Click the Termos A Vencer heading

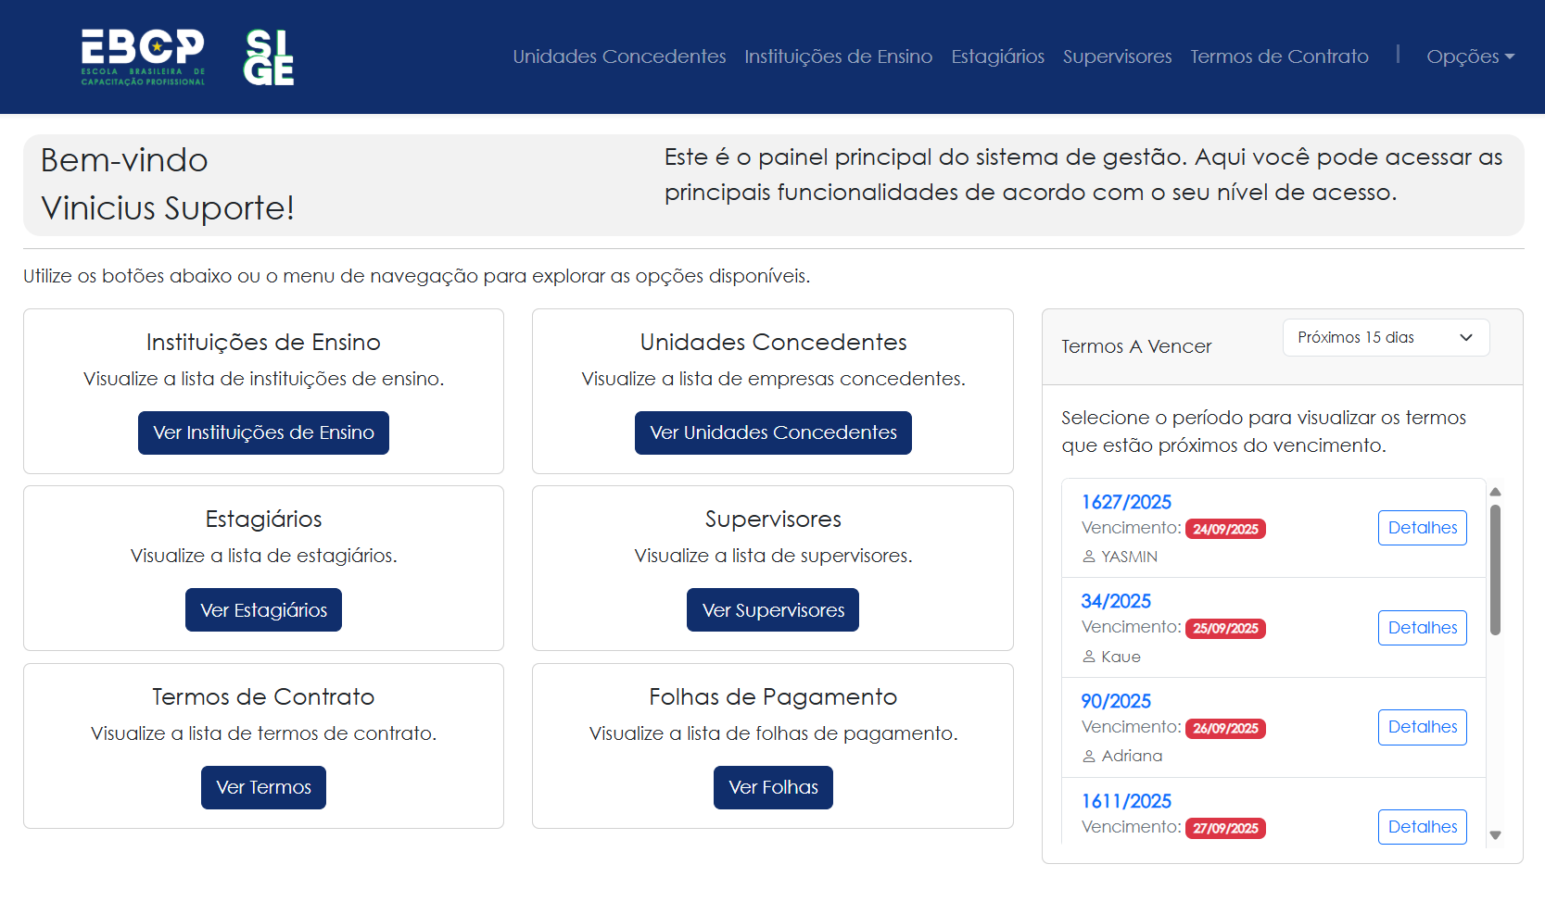(1136, 346)
